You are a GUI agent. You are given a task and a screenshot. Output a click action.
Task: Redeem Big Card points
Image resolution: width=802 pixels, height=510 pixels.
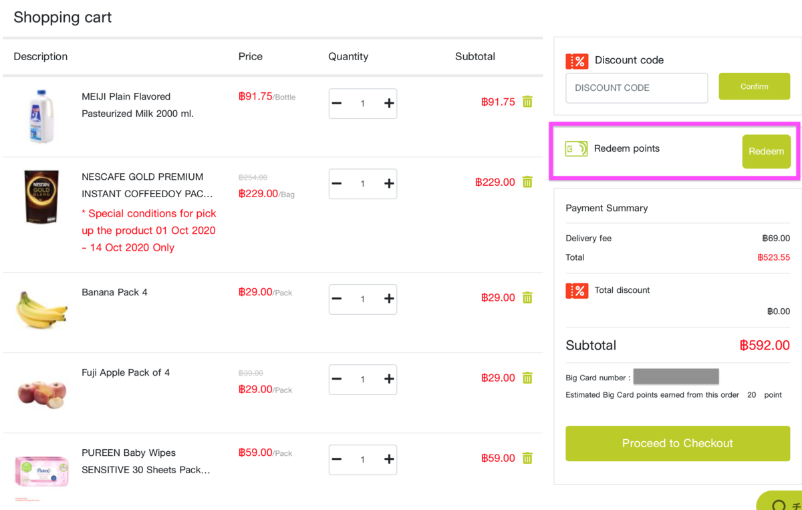(767, 152)
